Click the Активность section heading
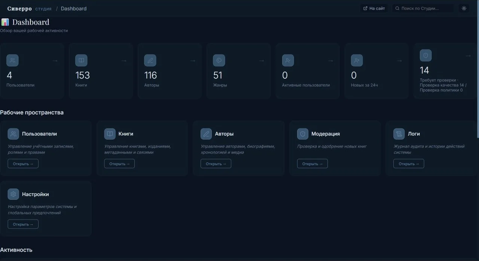This screenshot has height=261, width=479. 16,250
